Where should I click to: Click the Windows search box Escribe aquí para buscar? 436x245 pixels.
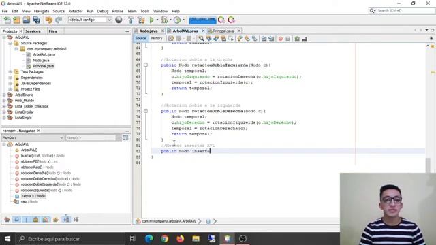(69, 239)
